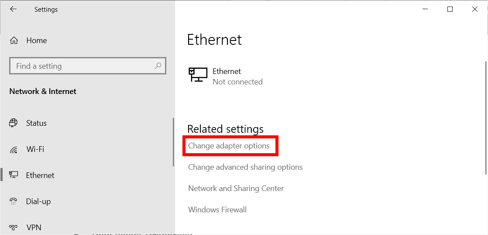The width and height of the screenshot is (488, 235).
Task: Click the back arrow in Settings
Action: [x=13, y=9]
